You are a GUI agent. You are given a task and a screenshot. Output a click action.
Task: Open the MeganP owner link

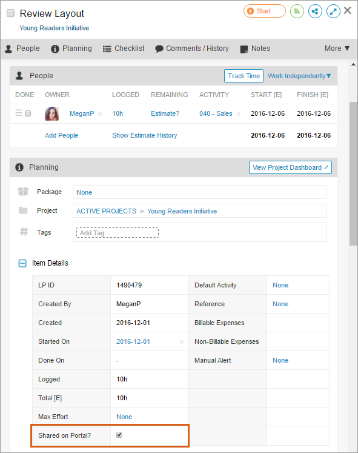tap(82, 113)
